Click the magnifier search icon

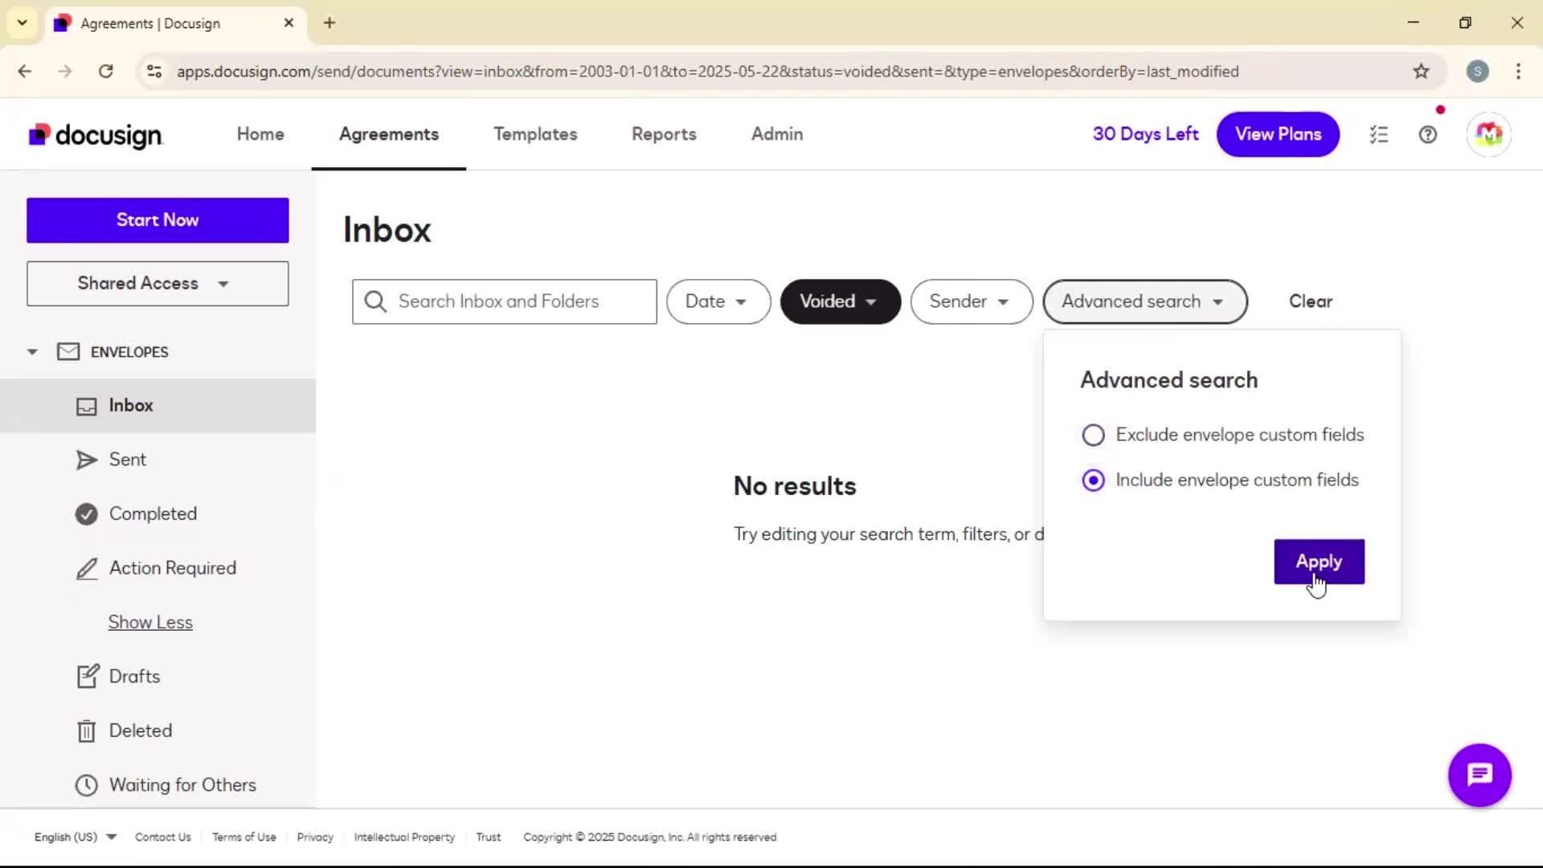pyautogui.click(x=375, y=301)
